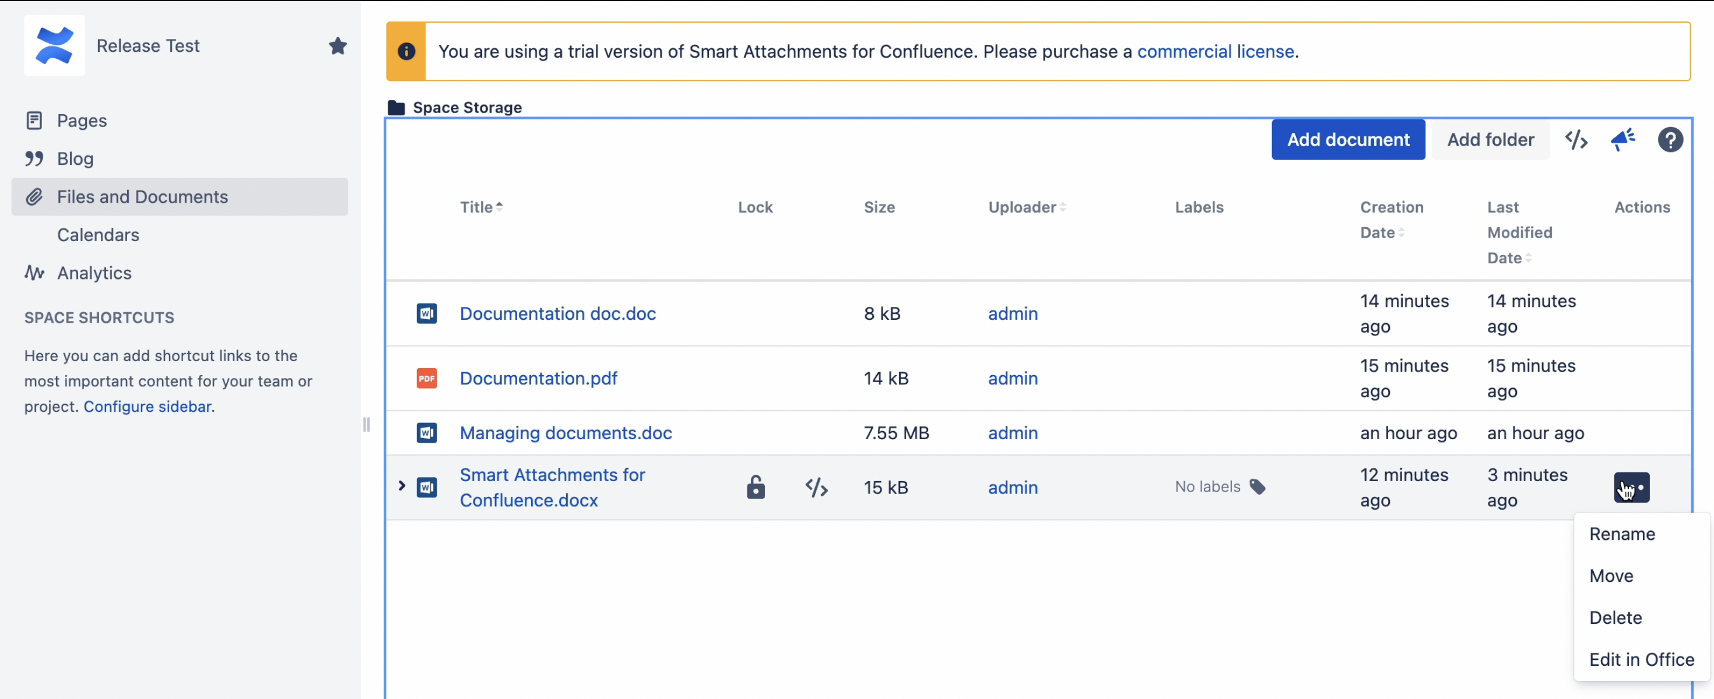This screenshot has height=699, width=1714.
Task: Choose Rename from the actions menu
Action: (1621, 534)
